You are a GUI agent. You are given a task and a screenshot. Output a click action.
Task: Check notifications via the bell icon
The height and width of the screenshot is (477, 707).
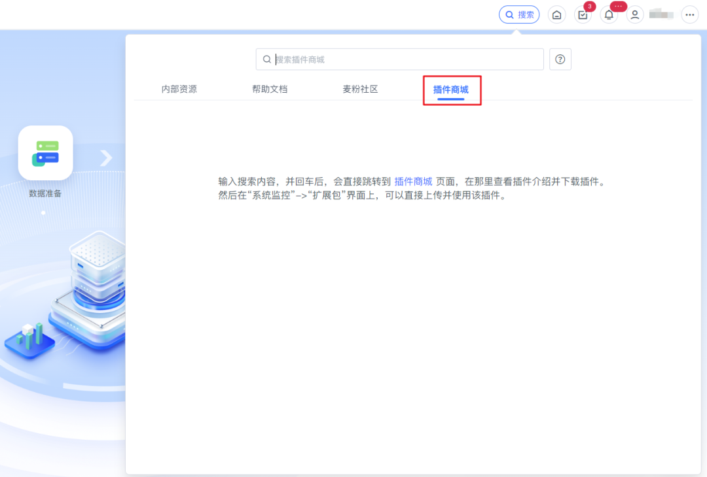[x=608, y=14]
